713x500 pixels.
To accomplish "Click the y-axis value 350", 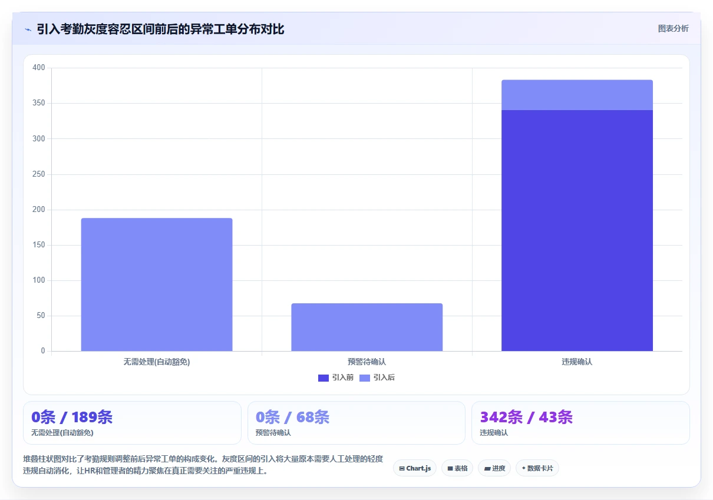I will [39, 103].
